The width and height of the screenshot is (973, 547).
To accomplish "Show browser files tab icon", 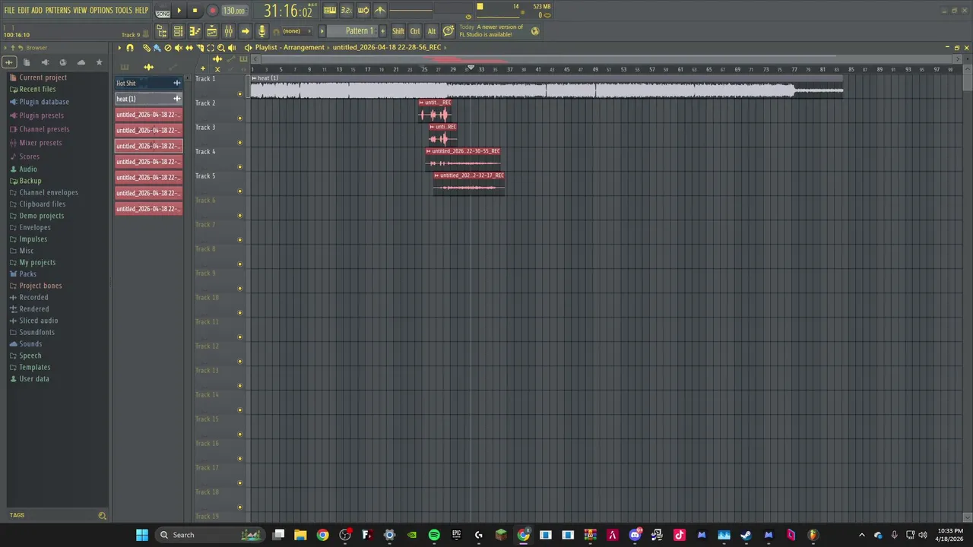I will pos(27,62).
